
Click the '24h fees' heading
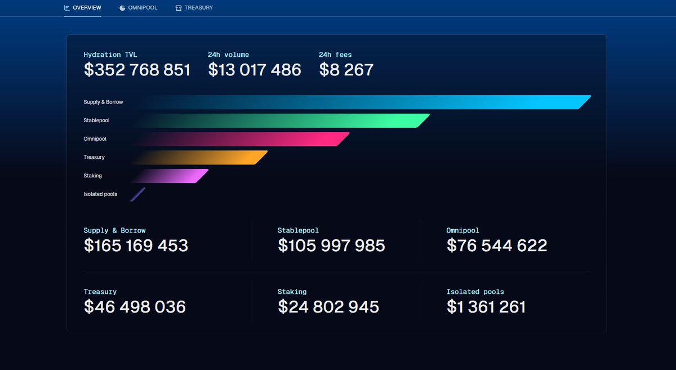tap(335, 55)
